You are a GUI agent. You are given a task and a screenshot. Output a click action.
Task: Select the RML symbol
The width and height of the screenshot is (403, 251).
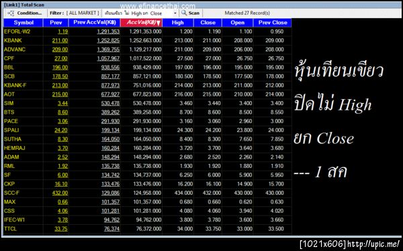coord(9,166)
